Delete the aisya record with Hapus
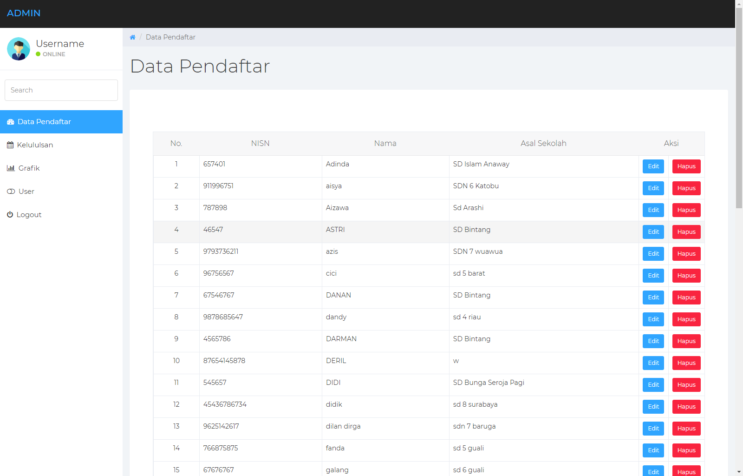743x476 pixels. (686, 188)
